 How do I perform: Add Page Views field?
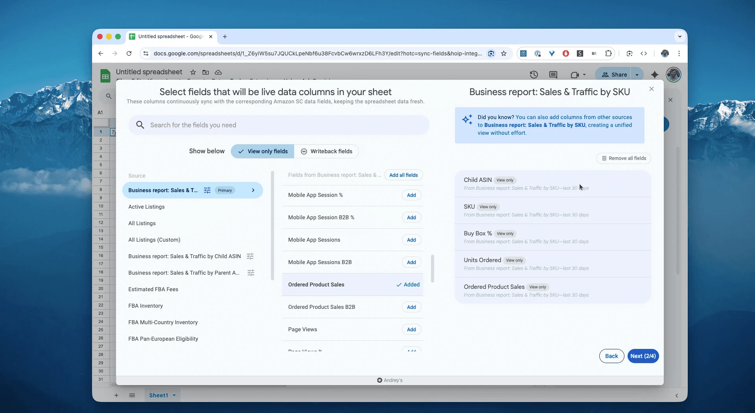pos(411,329)
